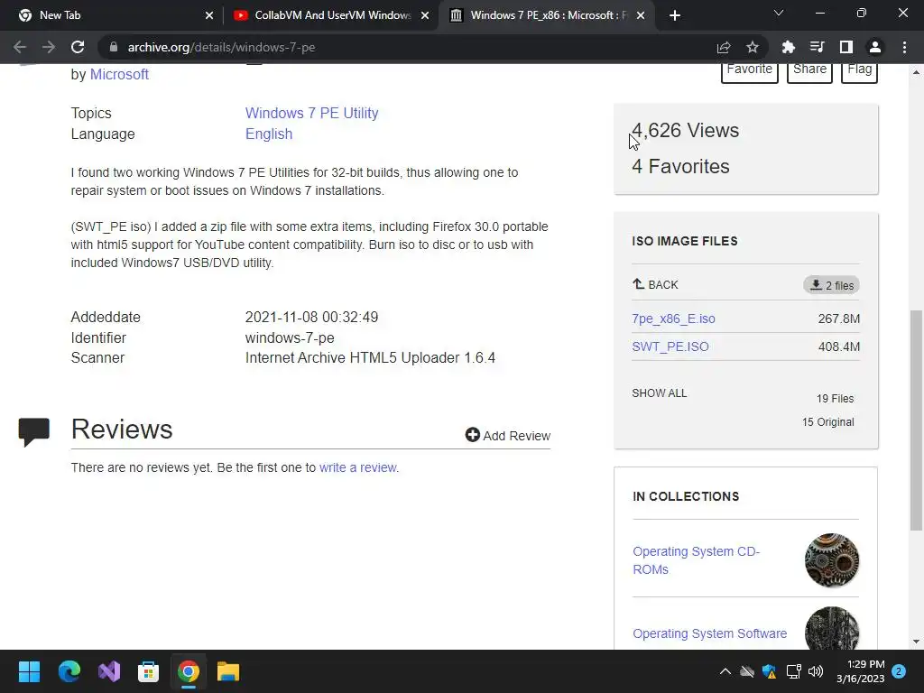
Task: Open a new browser tab
Action: click(x=675, y=15)
